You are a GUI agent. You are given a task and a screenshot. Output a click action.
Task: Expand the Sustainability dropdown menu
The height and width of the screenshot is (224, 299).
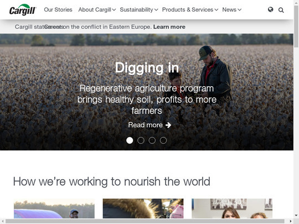(139, 10)
